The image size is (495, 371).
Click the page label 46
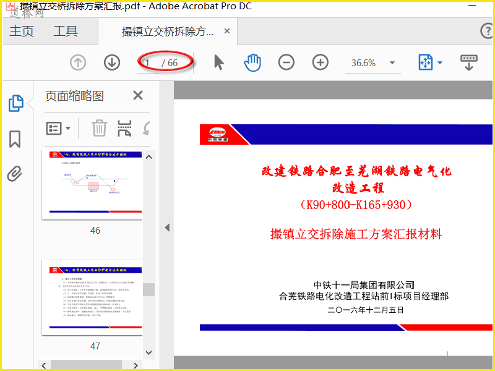(95, 231)
